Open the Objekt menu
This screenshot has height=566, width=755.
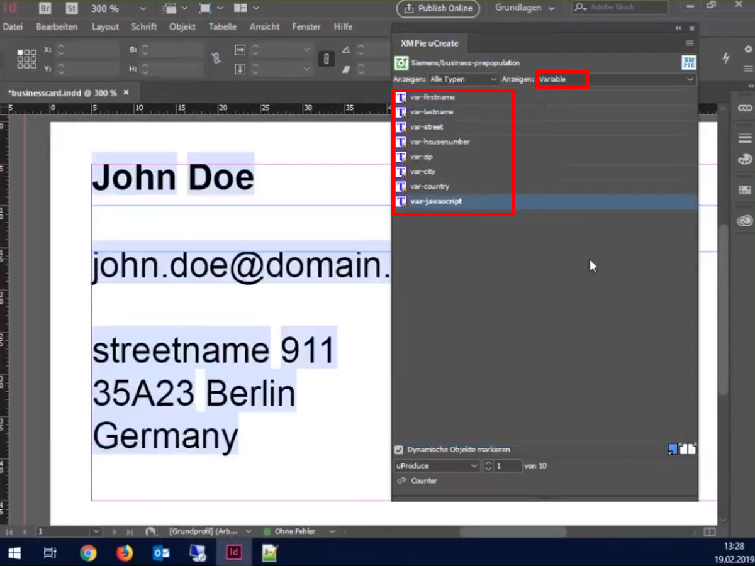181,27
